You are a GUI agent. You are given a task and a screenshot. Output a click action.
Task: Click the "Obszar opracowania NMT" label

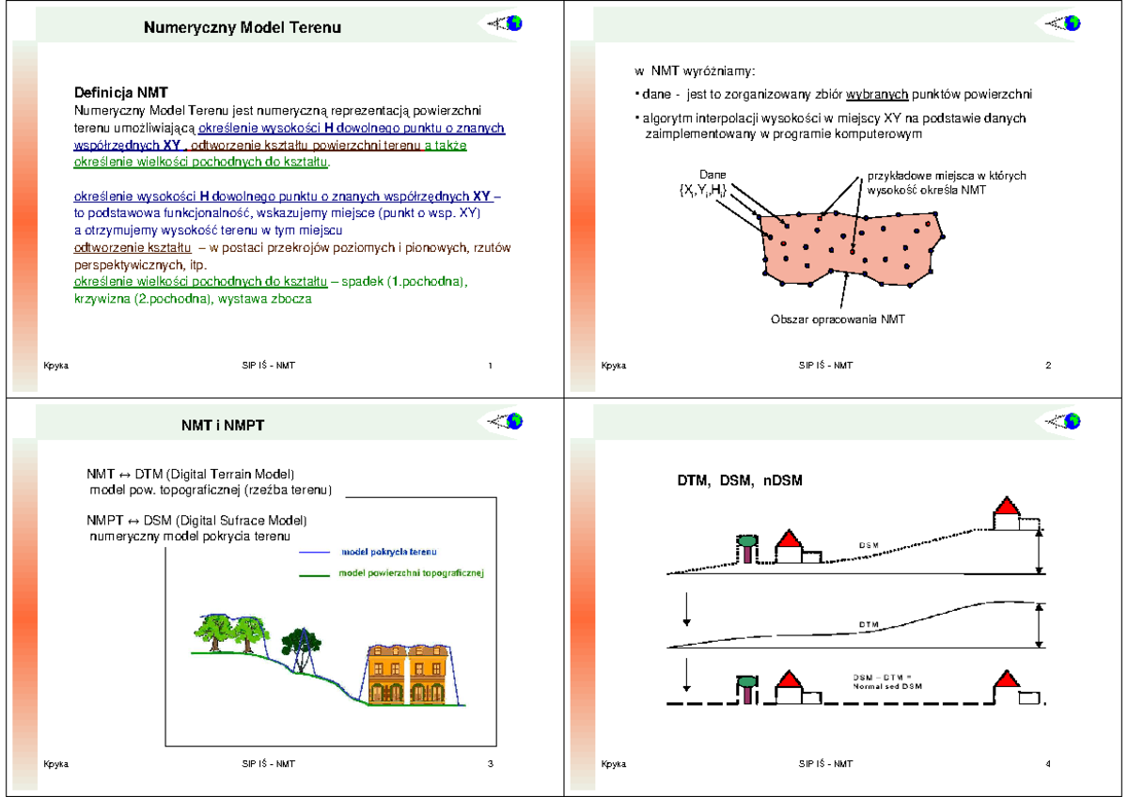838,320
